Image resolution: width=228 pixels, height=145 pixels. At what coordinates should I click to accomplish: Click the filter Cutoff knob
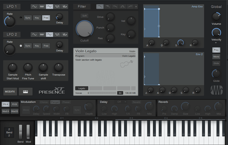(x=84, y=29)
